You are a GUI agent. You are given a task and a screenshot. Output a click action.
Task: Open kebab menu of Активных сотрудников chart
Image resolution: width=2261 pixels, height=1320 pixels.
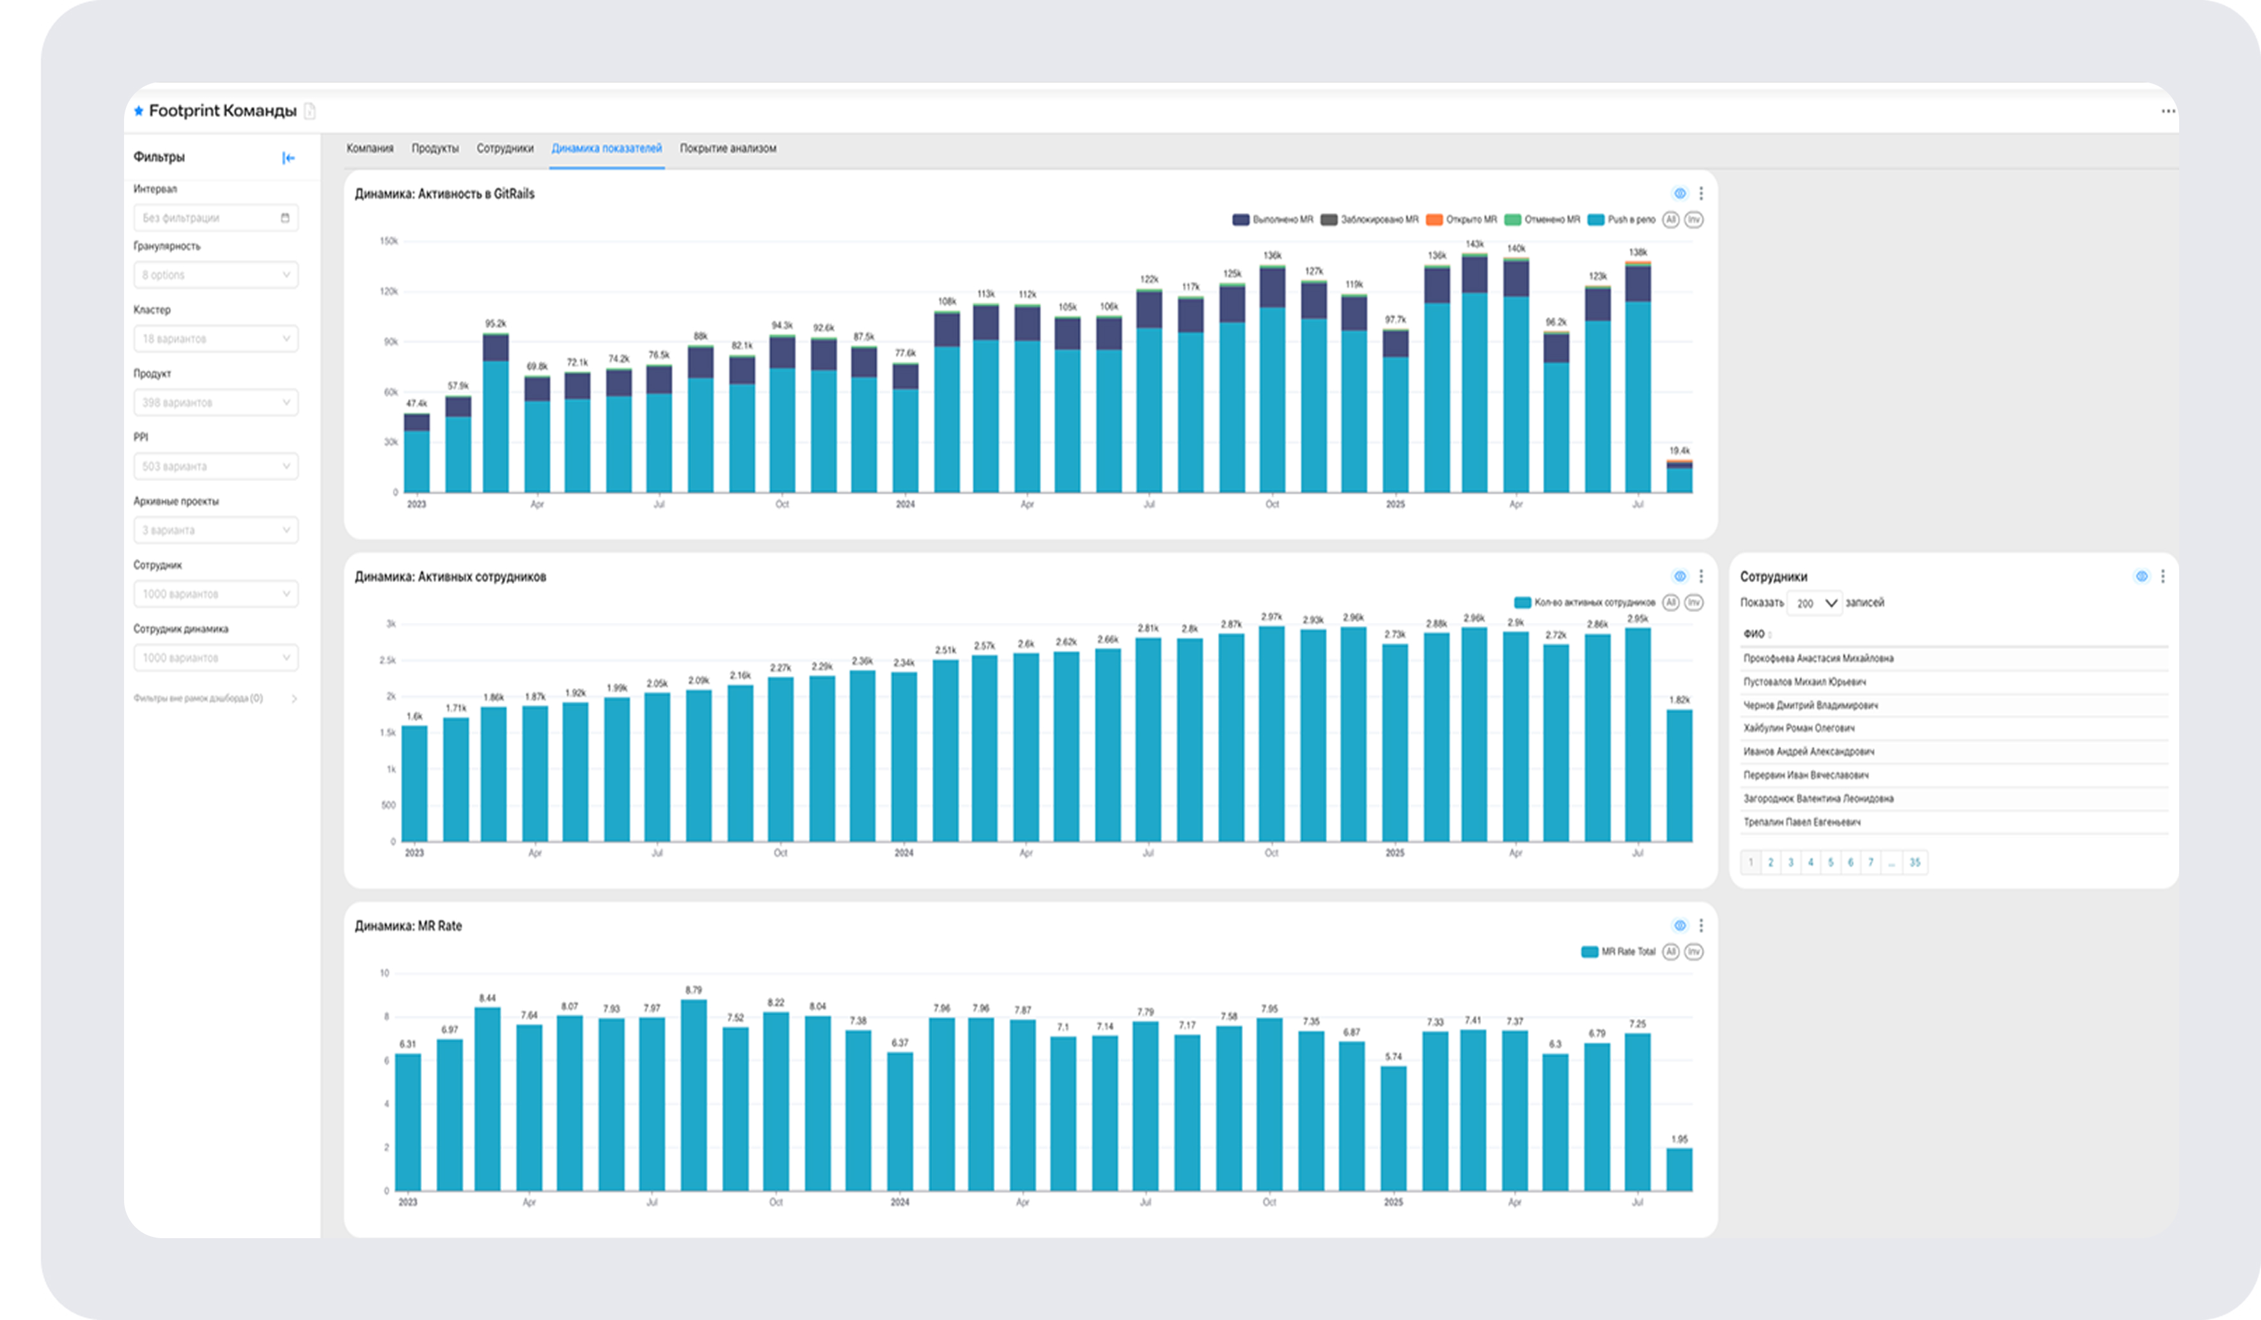coord(1701,577)
